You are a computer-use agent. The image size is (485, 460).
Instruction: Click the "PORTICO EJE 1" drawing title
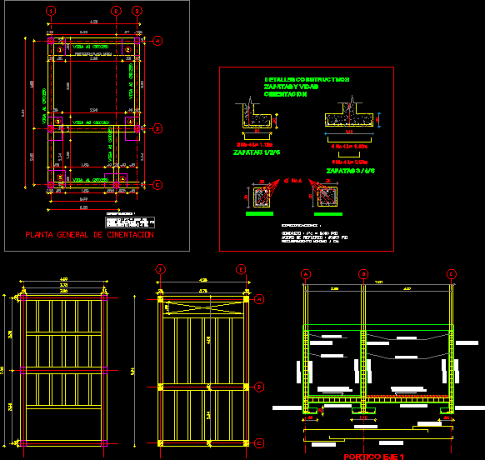(373, 457)
